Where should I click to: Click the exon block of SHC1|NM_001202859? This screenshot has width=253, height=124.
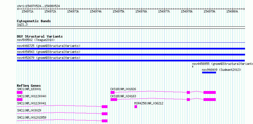tap(105, 121)
